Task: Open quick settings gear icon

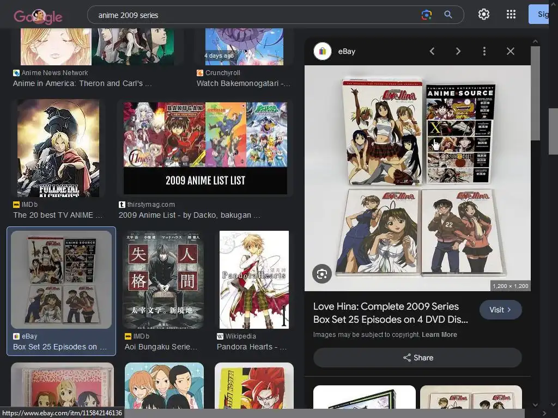Action: 484,14
